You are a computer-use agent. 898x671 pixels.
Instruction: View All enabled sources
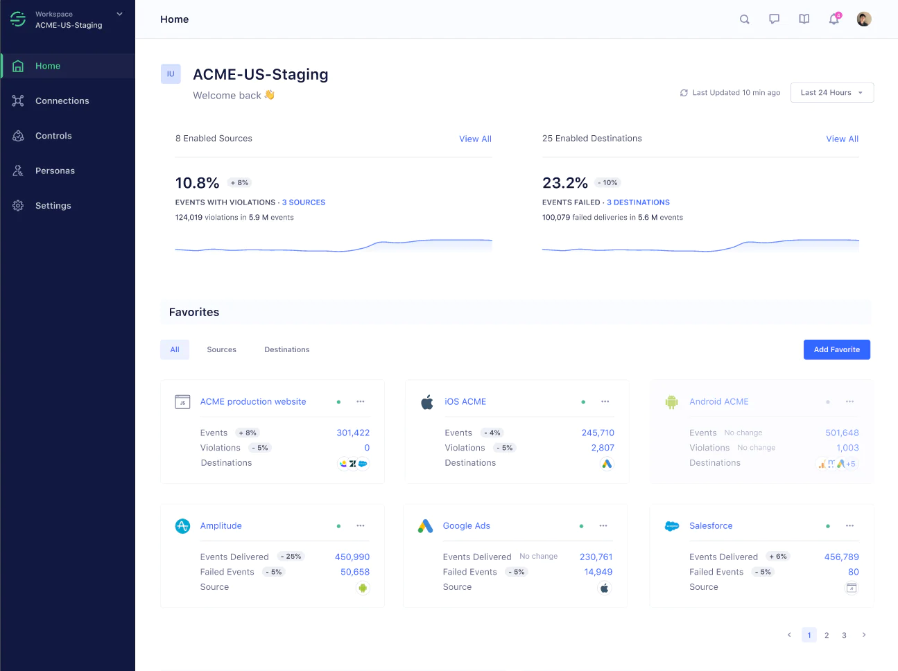(475, 139)
